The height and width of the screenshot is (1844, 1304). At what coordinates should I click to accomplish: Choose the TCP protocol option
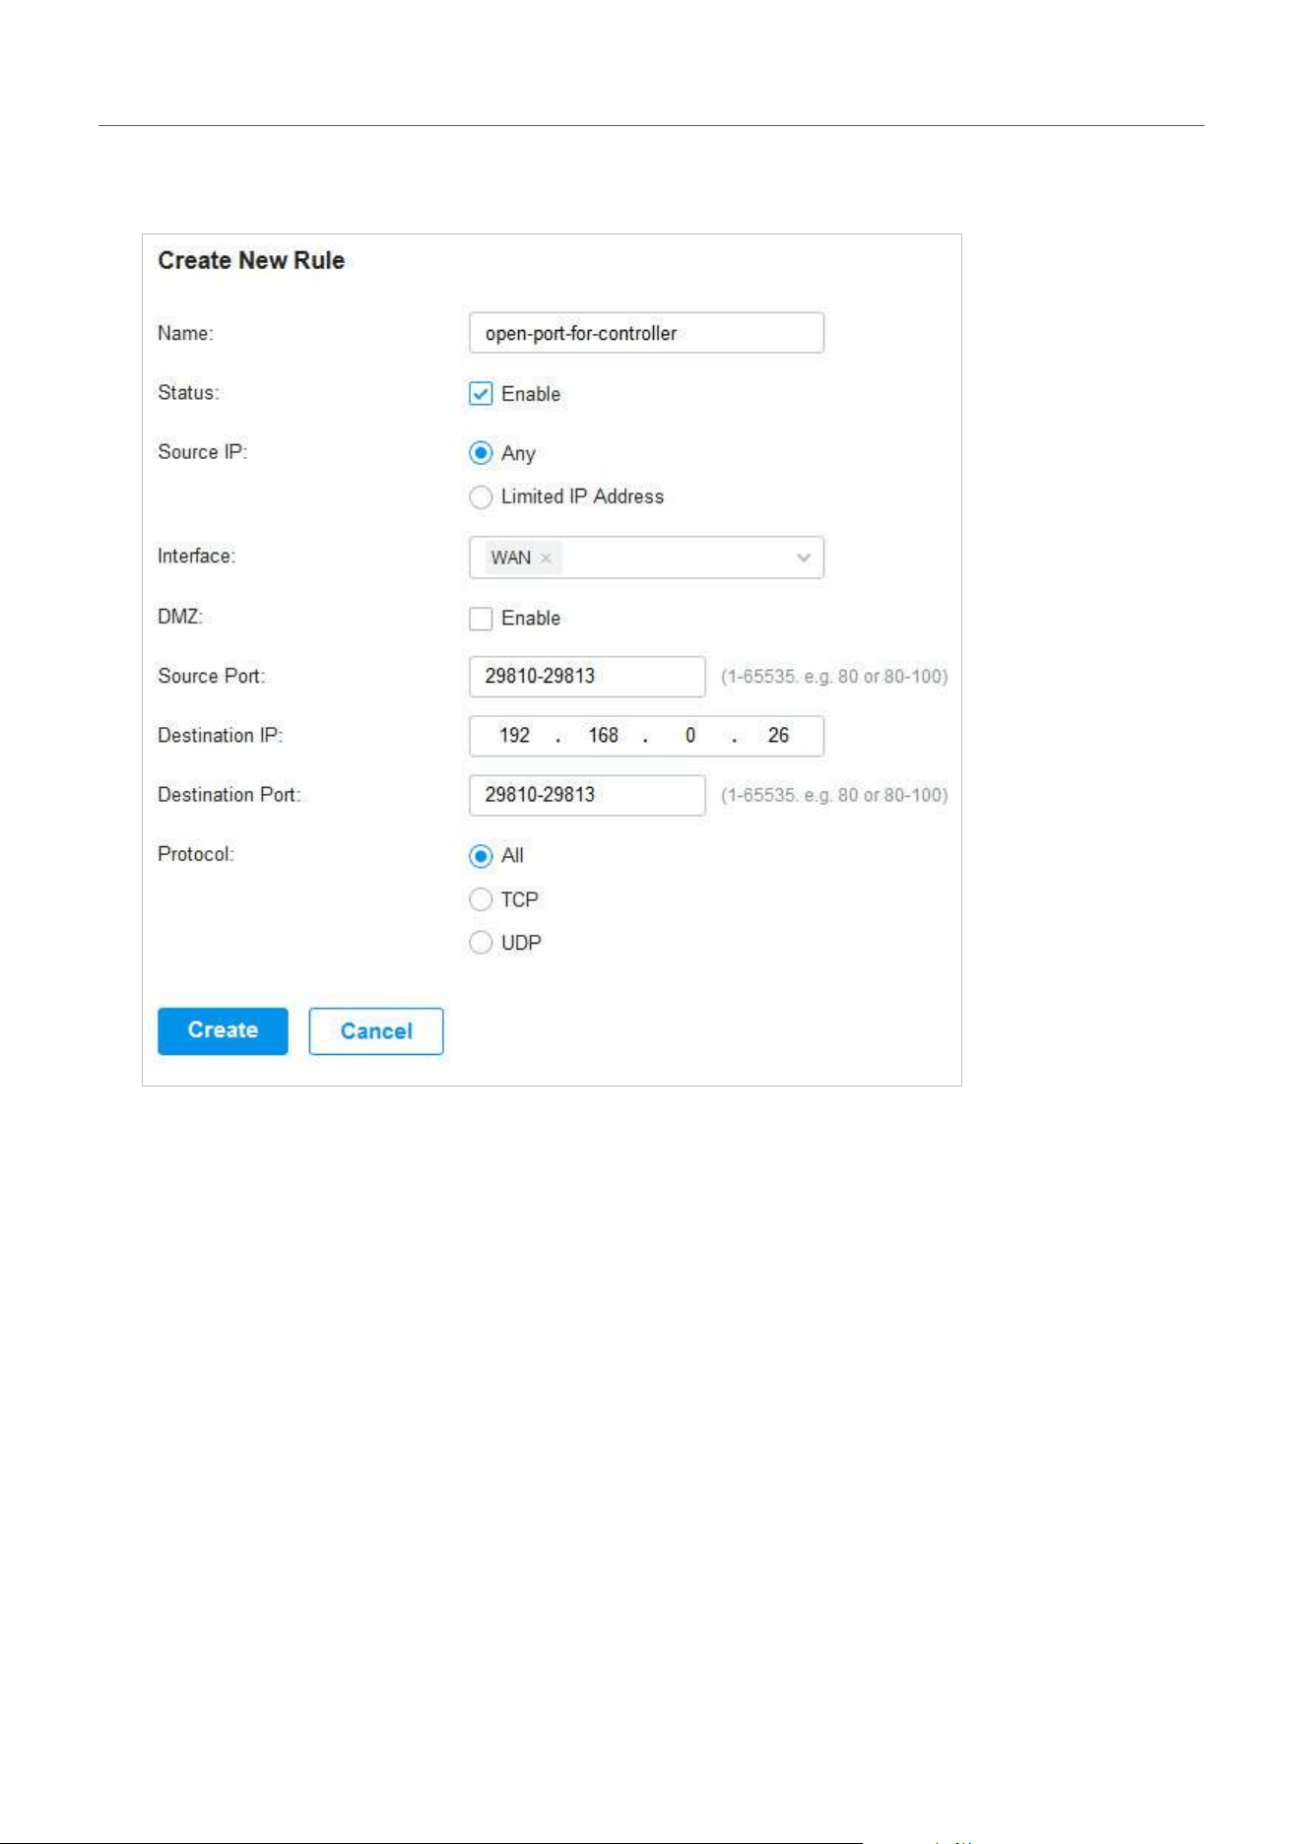481,899
